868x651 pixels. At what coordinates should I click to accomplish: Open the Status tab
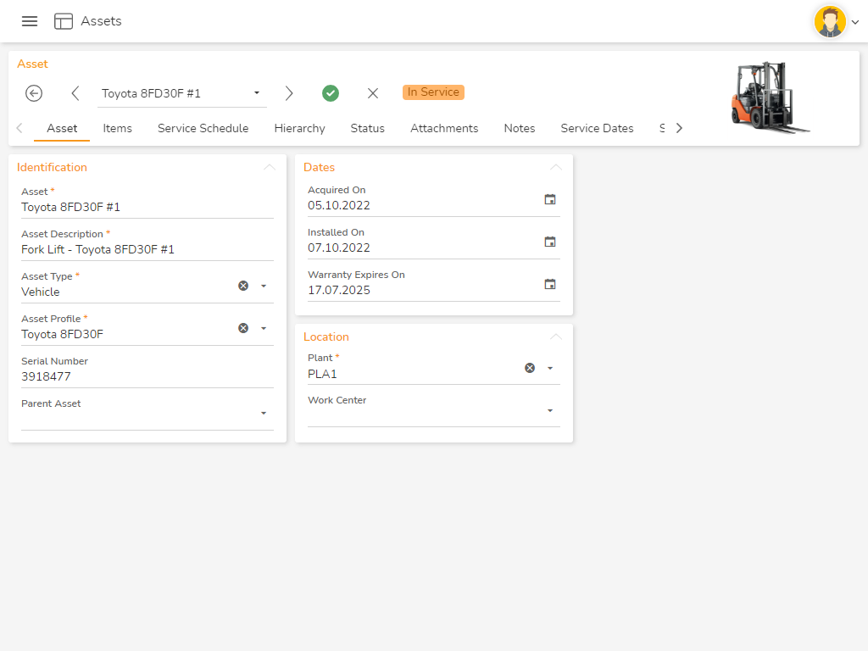368,129
